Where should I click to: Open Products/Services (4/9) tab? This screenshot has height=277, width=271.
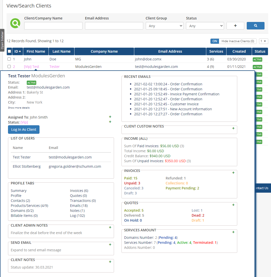(x=29, y=205)
